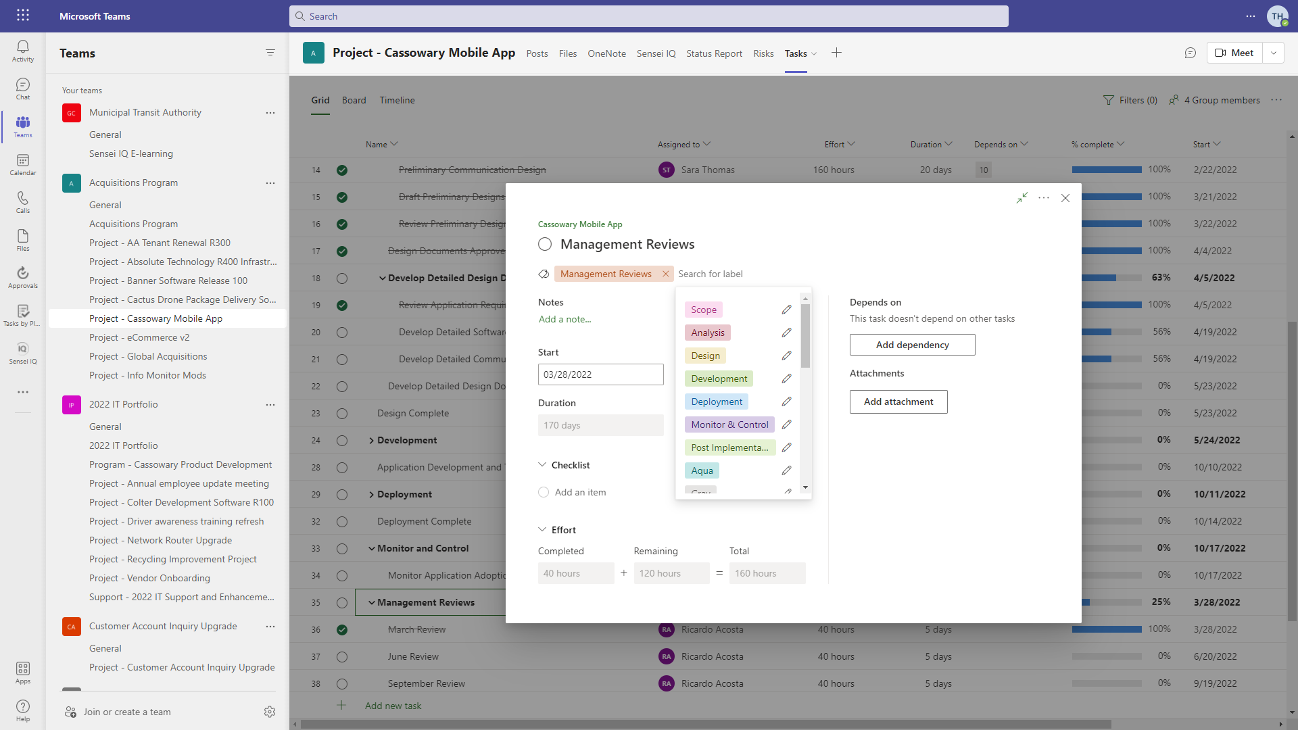Viewport: 1298px width, 730px height.
Task: Open the Help icon
Action: (x=22, y=710)
